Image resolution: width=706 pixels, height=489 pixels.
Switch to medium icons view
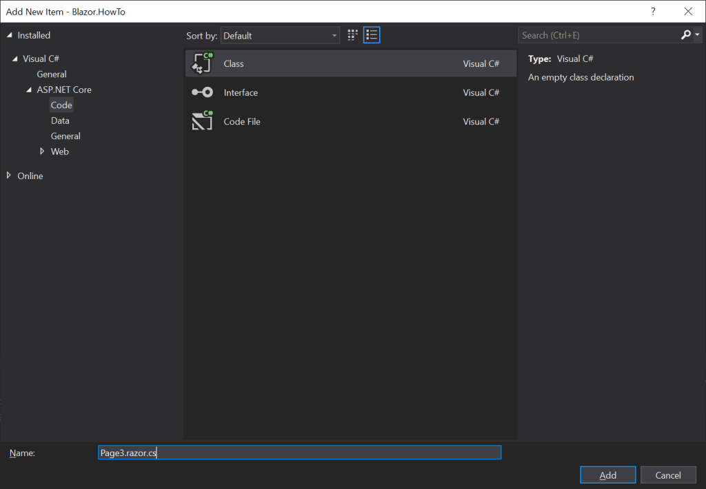click(x=353, y=35)
